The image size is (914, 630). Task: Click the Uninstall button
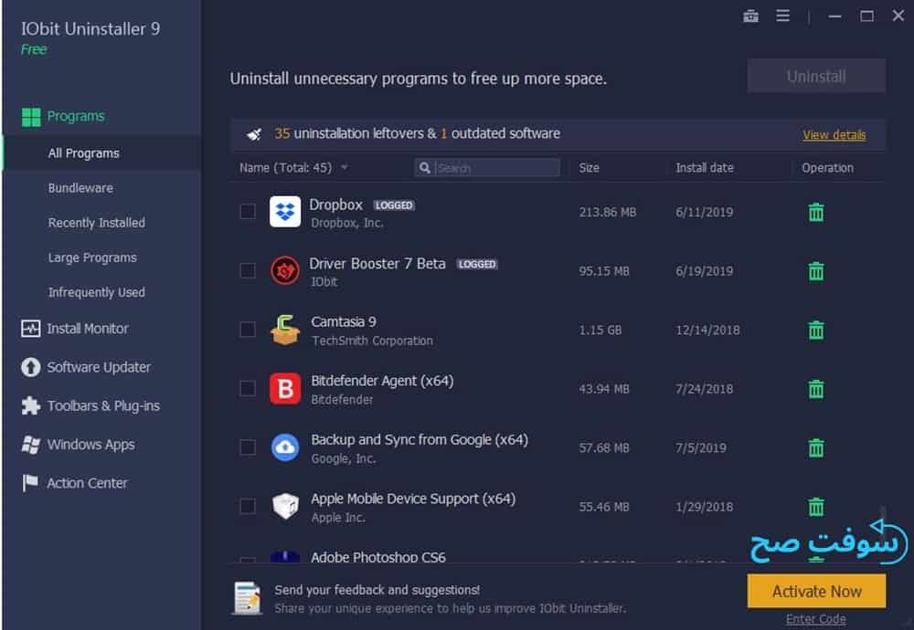pyautogui.click(x=816, y=76)
